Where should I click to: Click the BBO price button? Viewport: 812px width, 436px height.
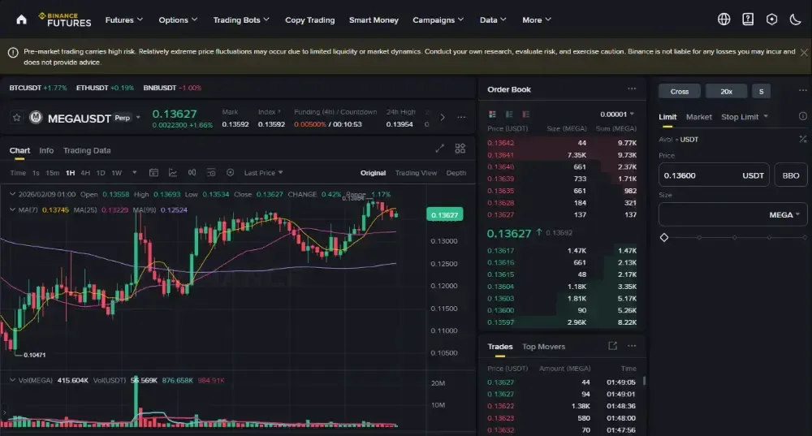click(x=791, y=175)
